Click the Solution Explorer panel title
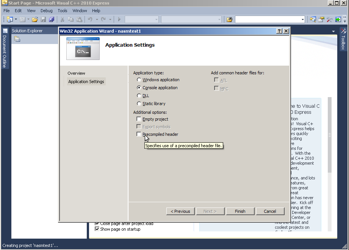 (x=27, y=31)
